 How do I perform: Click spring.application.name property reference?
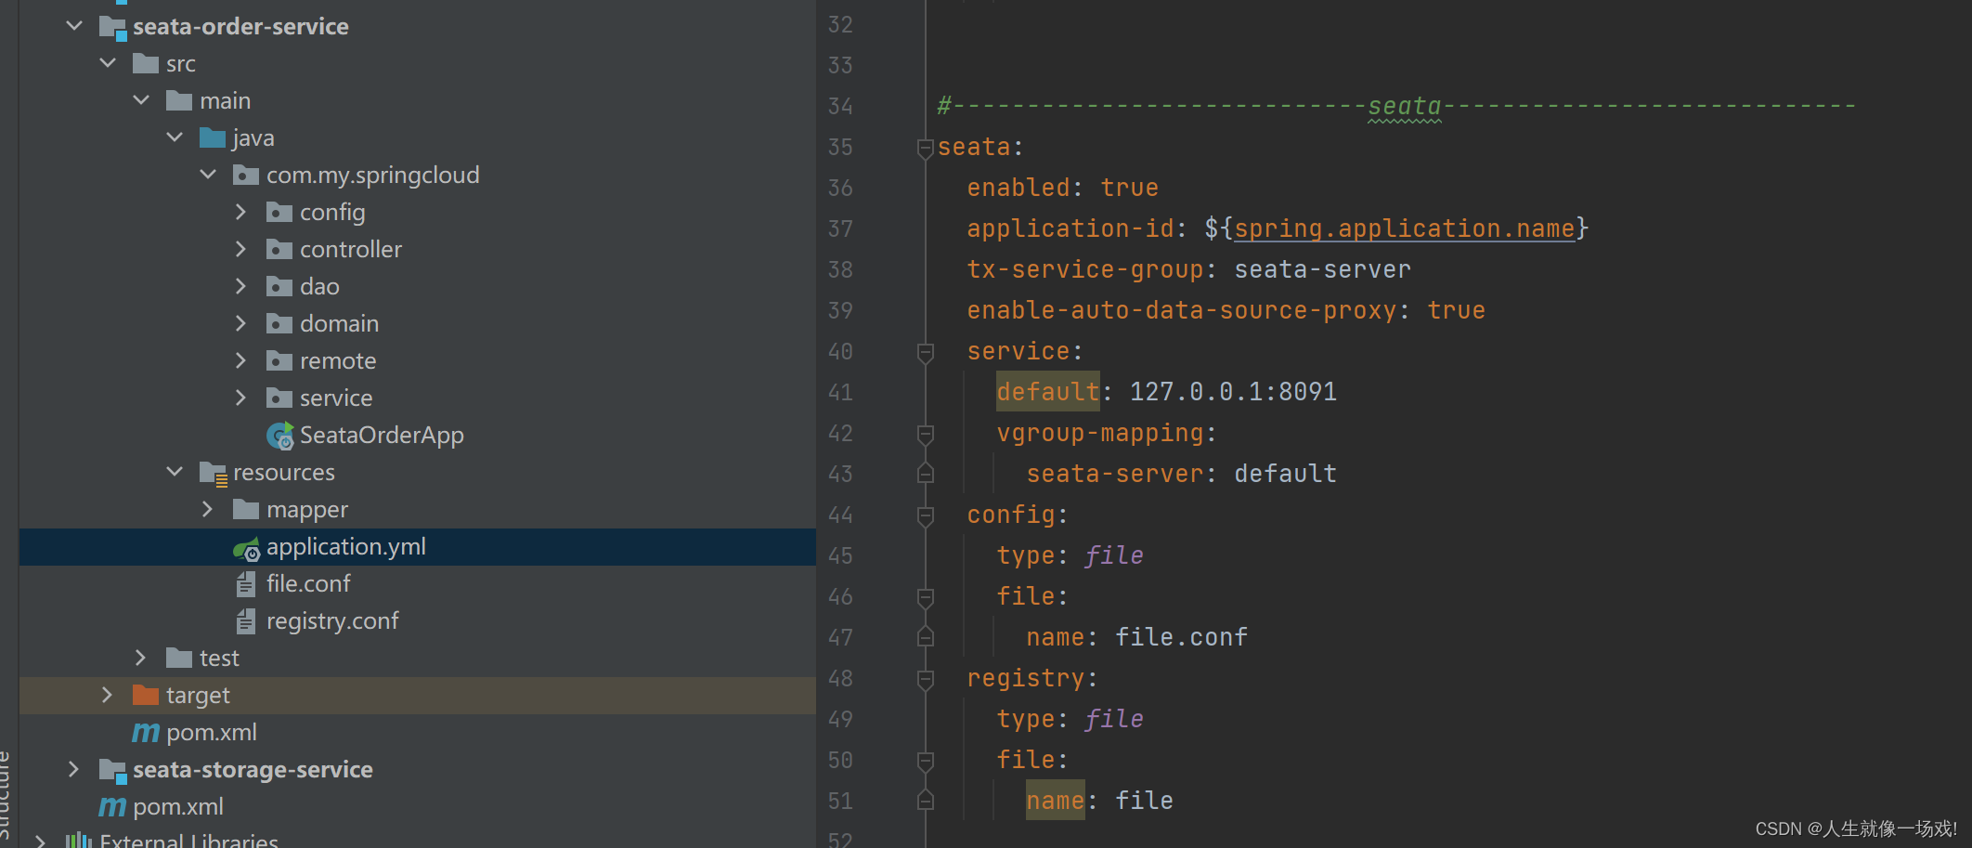tap(1404, 228)
